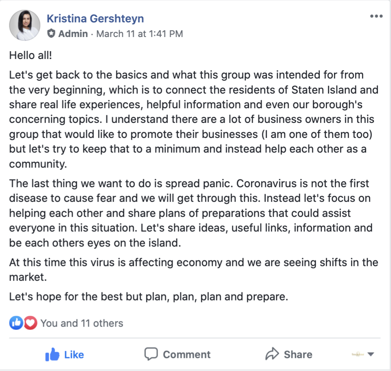
Task: Click the curved arrow Share icon
Action: click(272, 354)
